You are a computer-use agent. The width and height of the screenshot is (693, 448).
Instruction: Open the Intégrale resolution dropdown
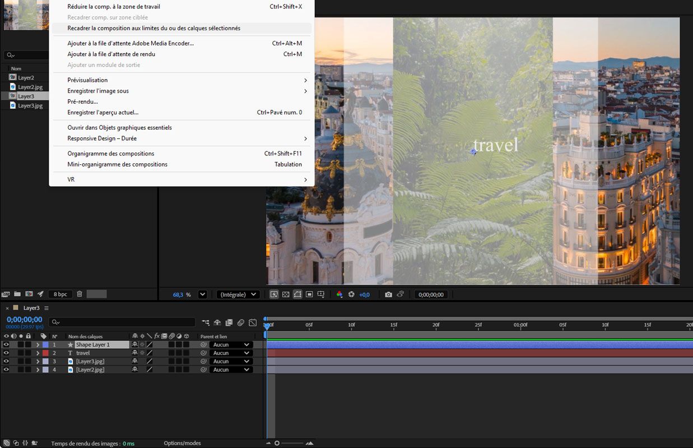(x=238, y=294)
